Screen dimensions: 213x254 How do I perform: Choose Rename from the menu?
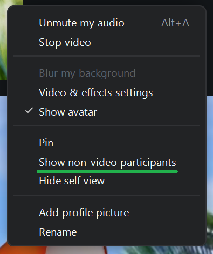[x=107, y=232]
